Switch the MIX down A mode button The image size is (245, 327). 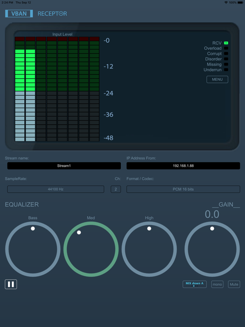(194, 284)
